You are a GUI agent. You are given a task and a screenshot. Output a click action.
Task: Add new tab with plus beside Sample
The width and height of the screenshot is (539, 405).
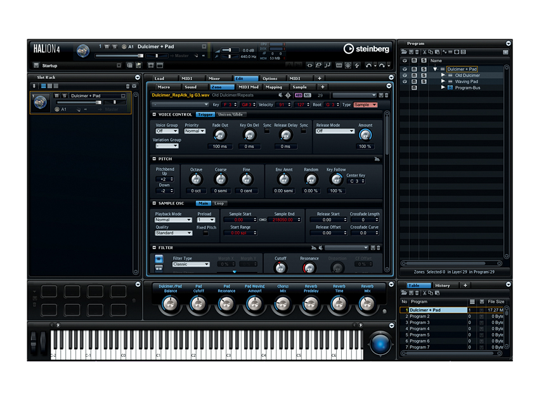tap(322, 87)
